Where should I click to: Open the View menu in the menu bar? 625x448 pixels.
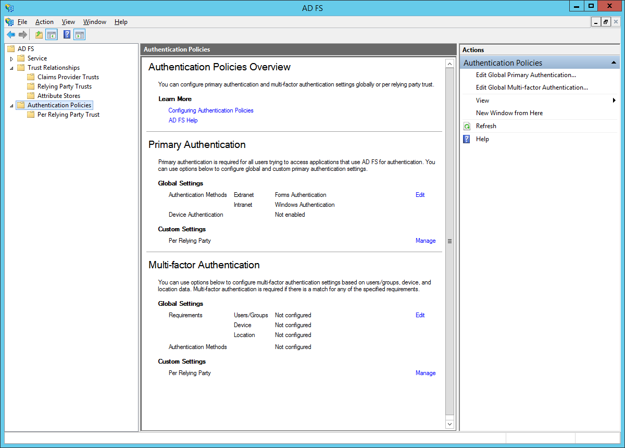click(x=68, y=22)
